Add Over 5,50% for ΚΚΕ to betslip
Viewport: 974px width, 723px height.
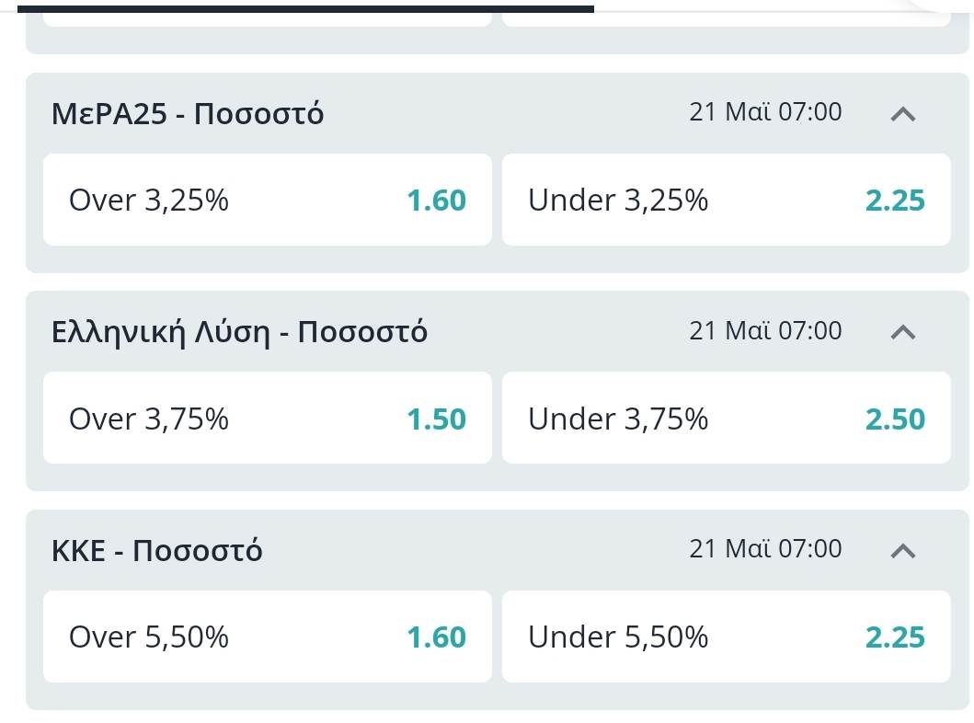click(x=267, y=637)
